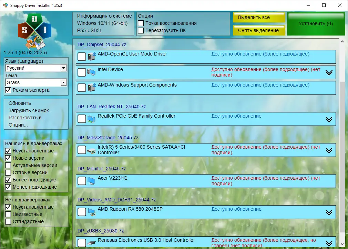Click the driver list scrollbar up arrow
This screenshot has width=348, height=249.
tap(342, 41)
